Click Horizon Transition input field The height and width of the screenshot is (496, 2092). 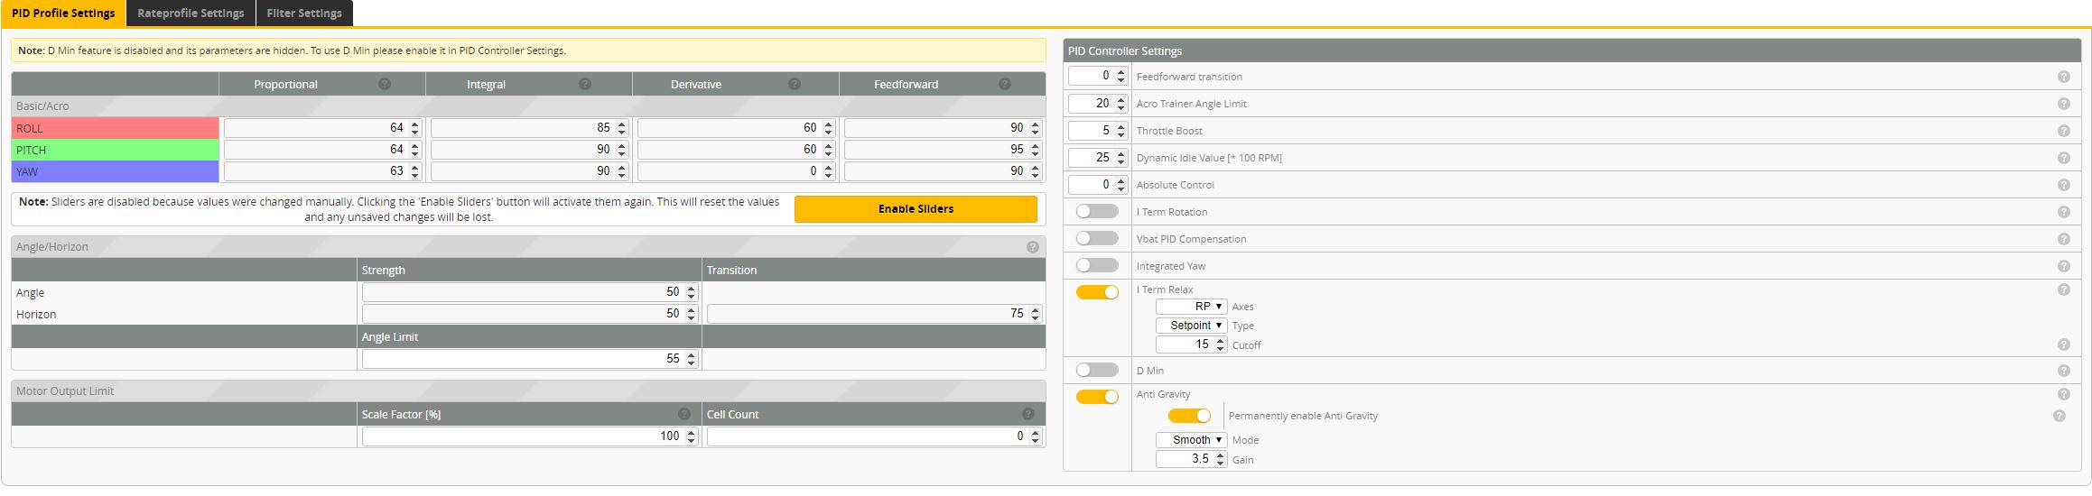click(874, 314)
